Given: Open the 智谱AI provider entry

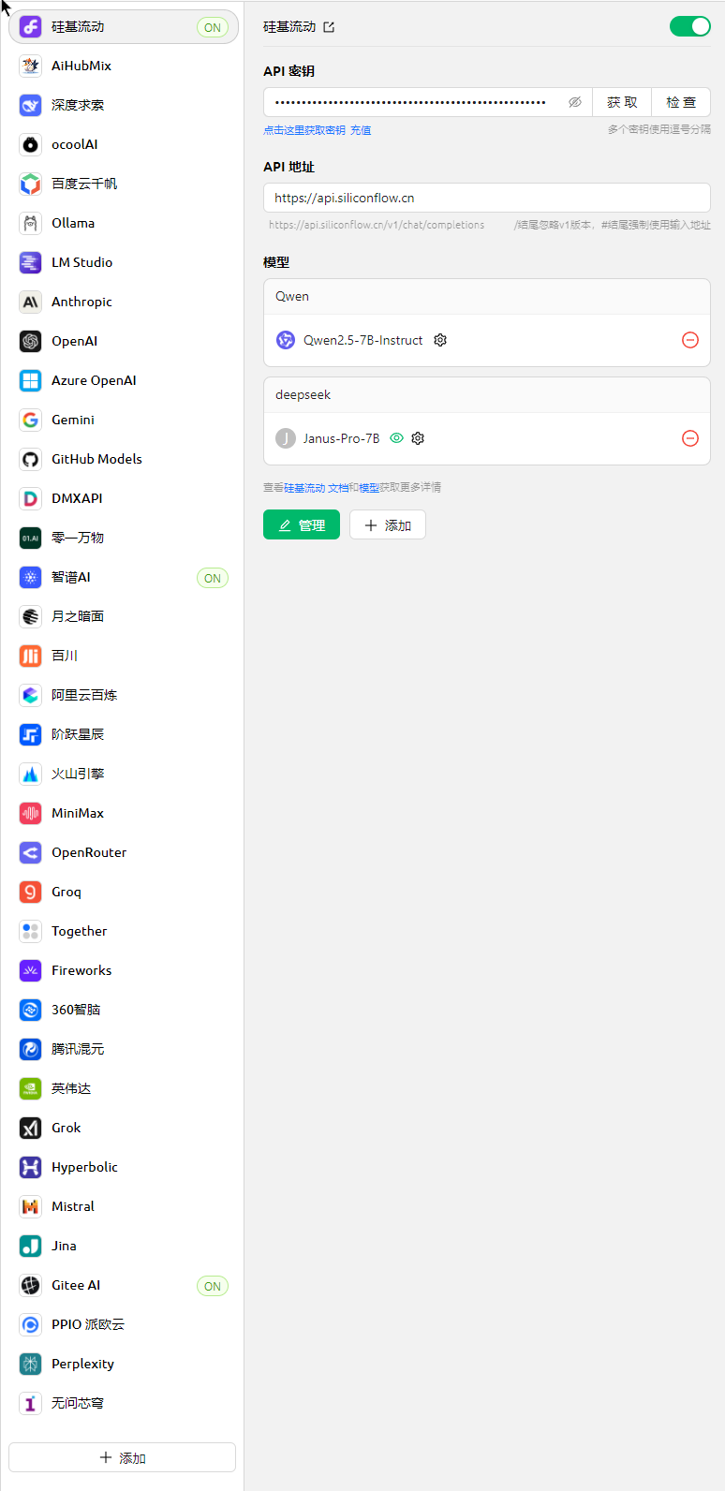Looking at the screenshot, I should click(124, 577).
